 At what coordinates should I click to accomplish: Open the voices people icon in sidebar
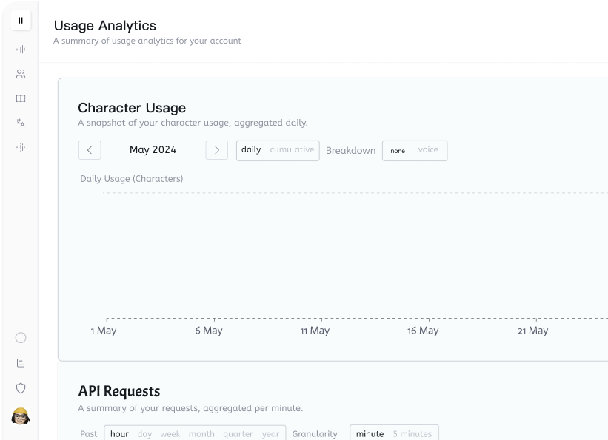click(21, 74)
